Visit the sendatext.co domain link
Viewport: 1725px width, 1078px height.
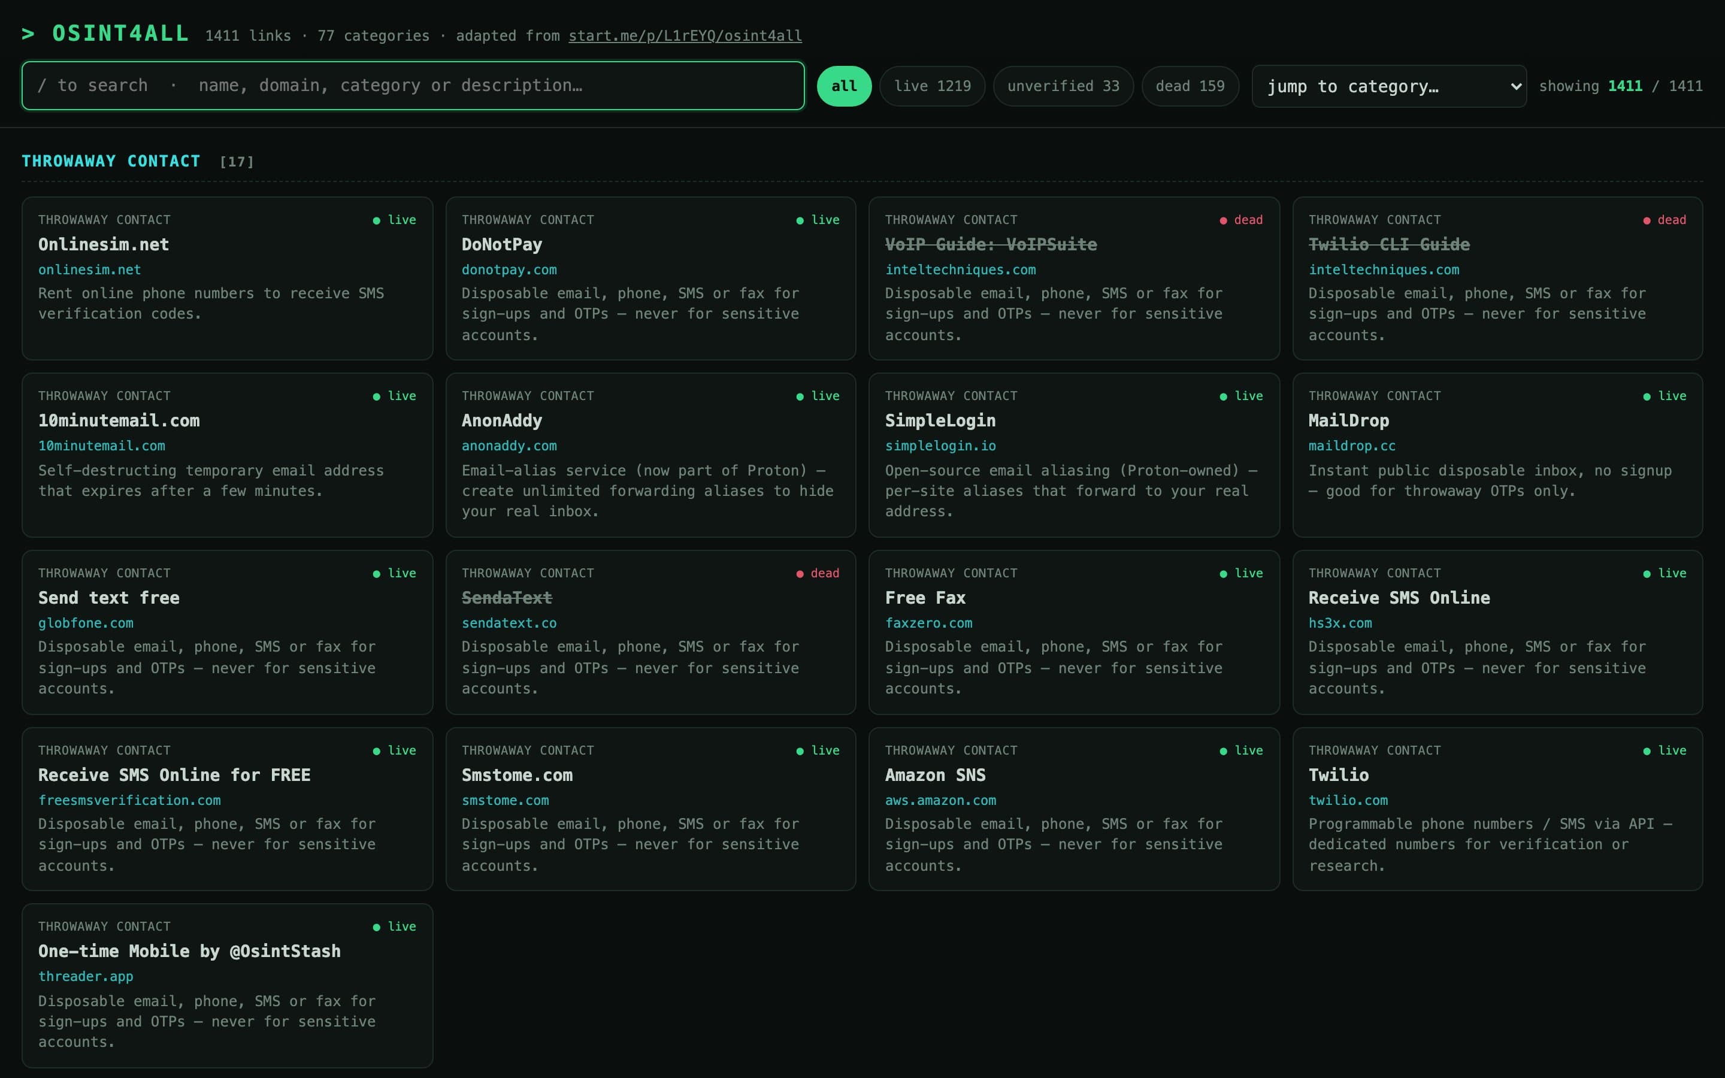pyautogui.click(x=509, y=623)
